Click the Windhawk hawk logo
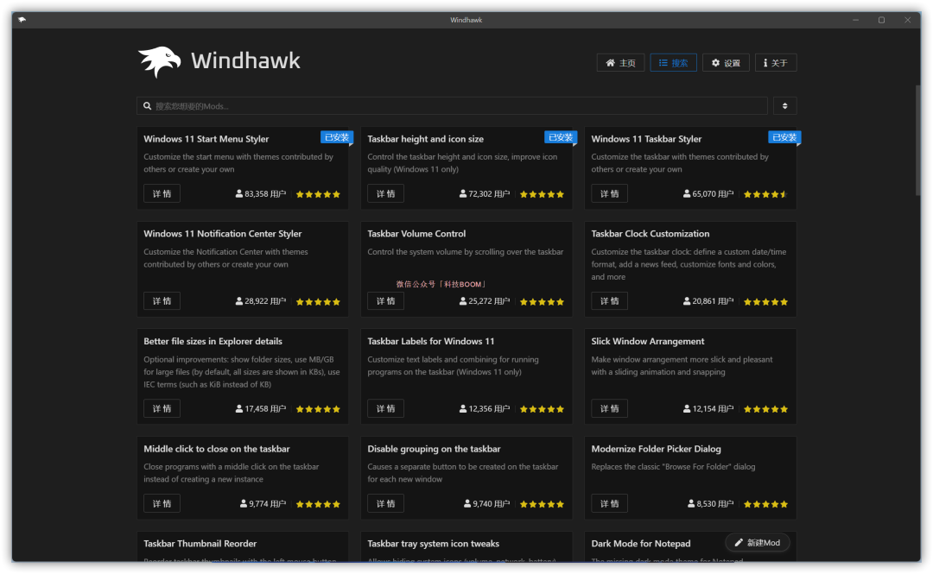The image size is (933, 574). tap(160, 62)
